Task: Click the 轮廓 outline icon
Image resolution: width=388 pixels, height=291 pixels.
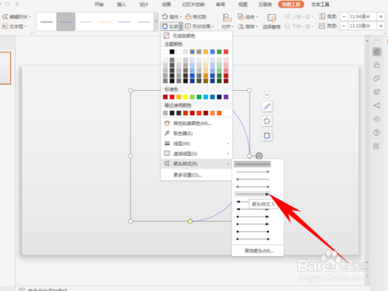Action: (x=165, y=26)
